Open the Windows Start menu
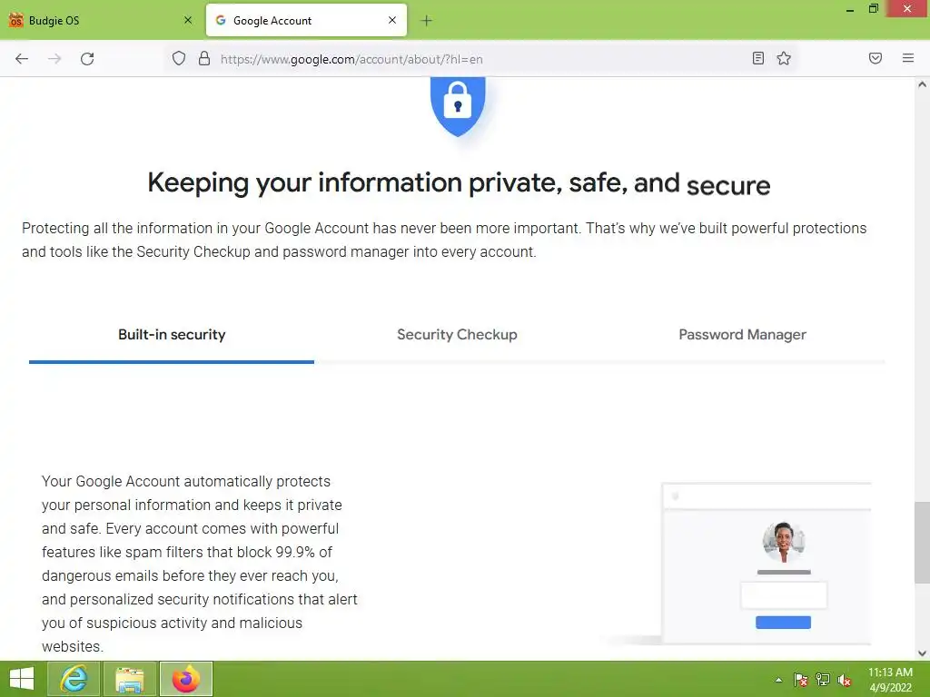 click(x=22, y=679)
